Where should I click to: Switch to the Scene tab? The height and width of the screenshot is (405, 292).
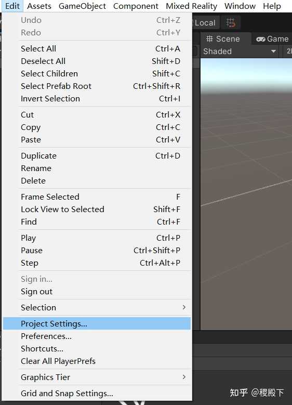click(x=223, y=39)
